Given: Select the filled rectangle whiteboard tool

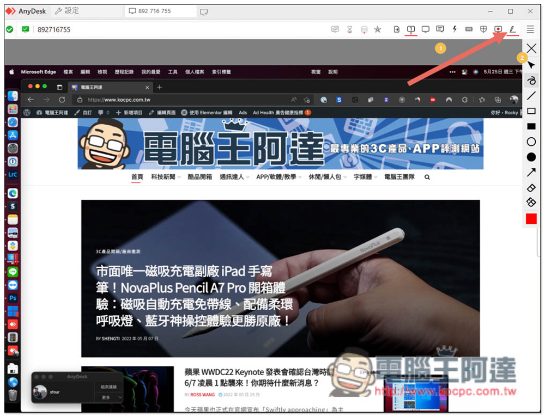Looking at the screenshot, I should [x=531, y=126].
